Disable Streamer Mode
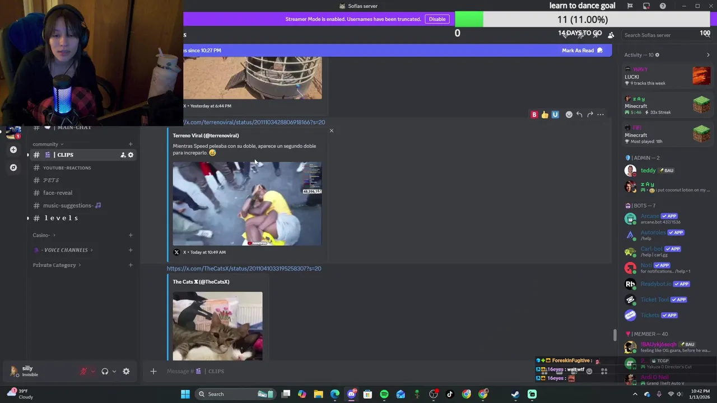Screen dimensions: 717x403 (437, 19)
